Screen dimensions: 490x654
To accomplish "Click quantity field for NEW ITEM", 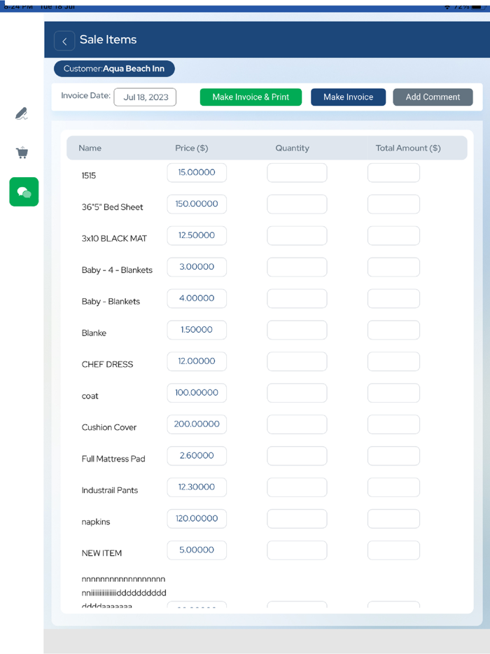I will click(x=297, y=550).
